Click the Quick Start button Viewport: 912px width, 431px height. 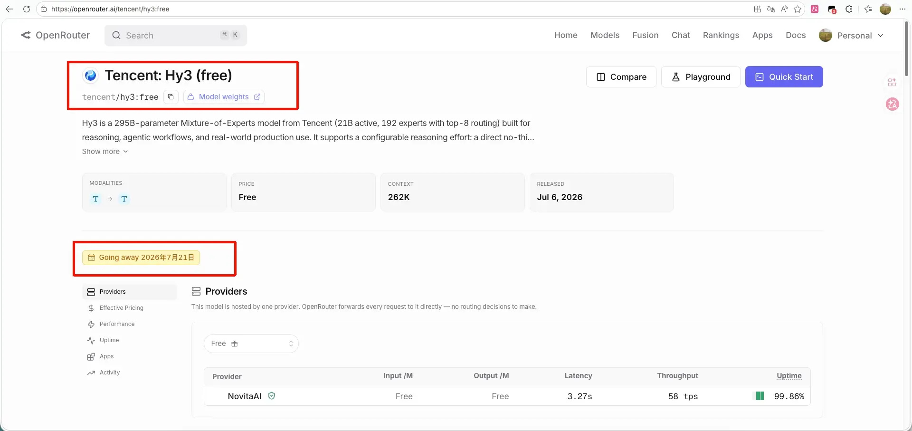click(784, 77)
